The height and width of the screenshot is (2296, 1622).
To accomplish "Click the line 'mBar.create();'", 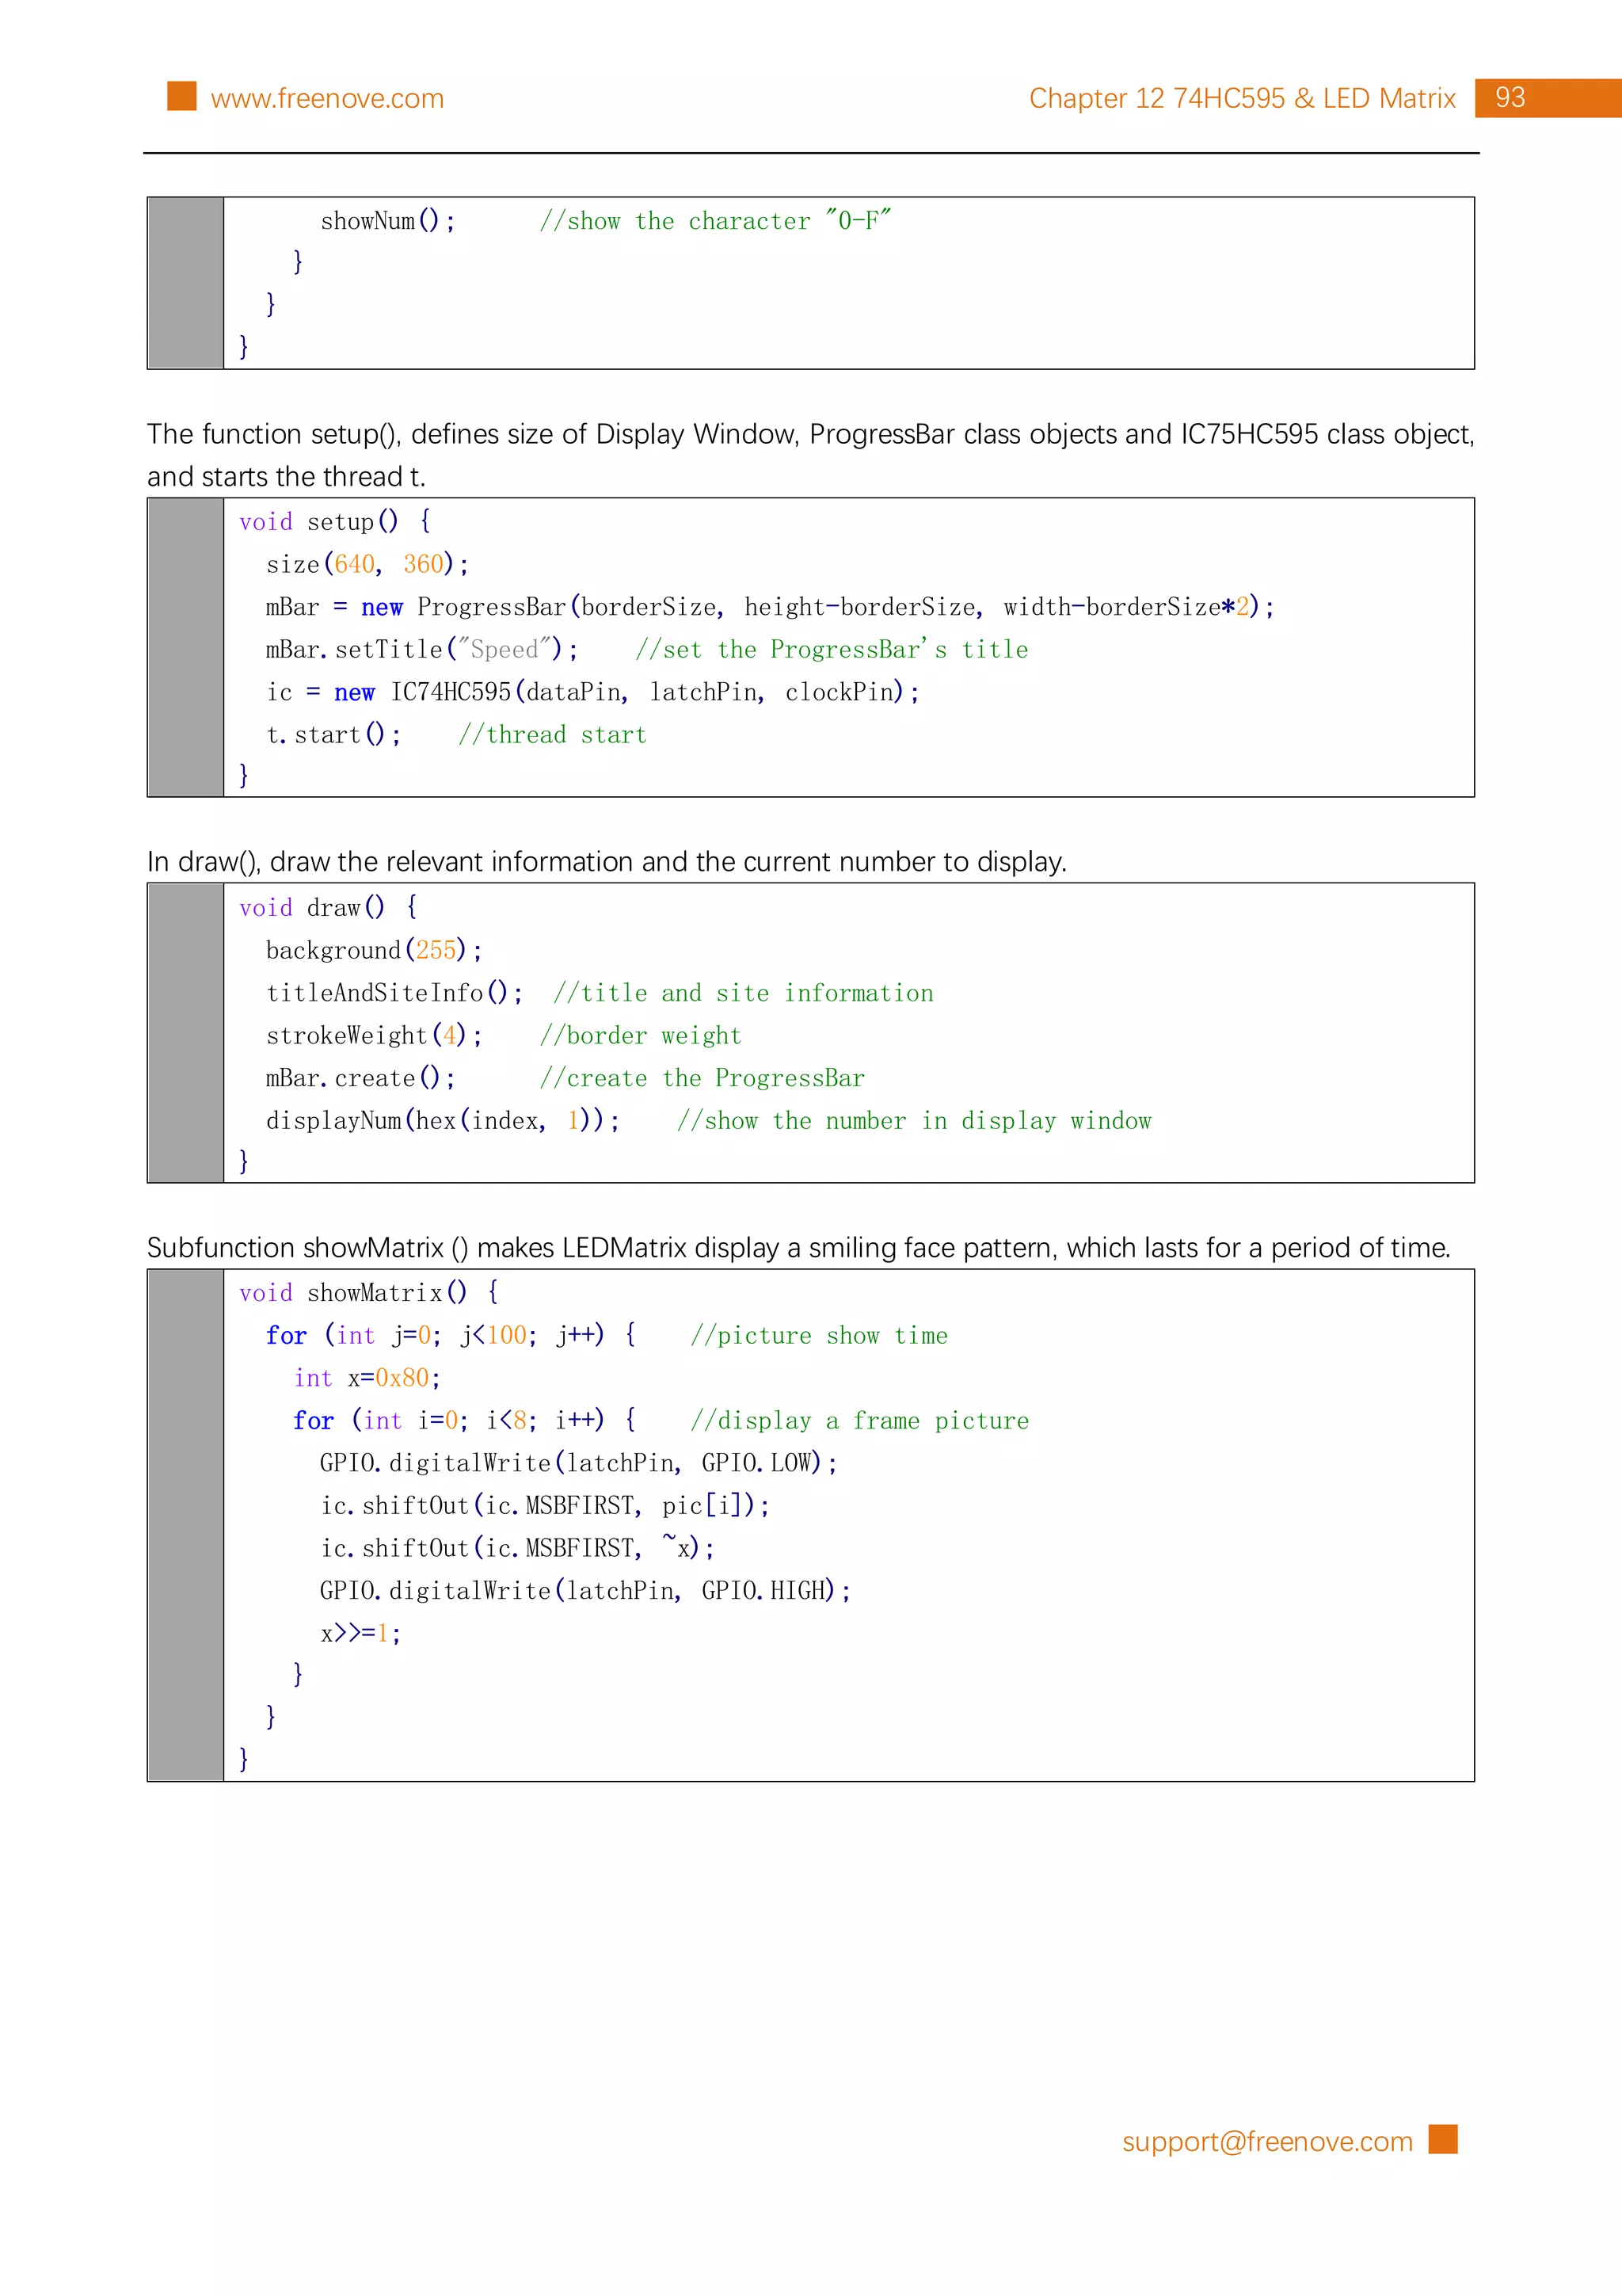I will 361,1078.
